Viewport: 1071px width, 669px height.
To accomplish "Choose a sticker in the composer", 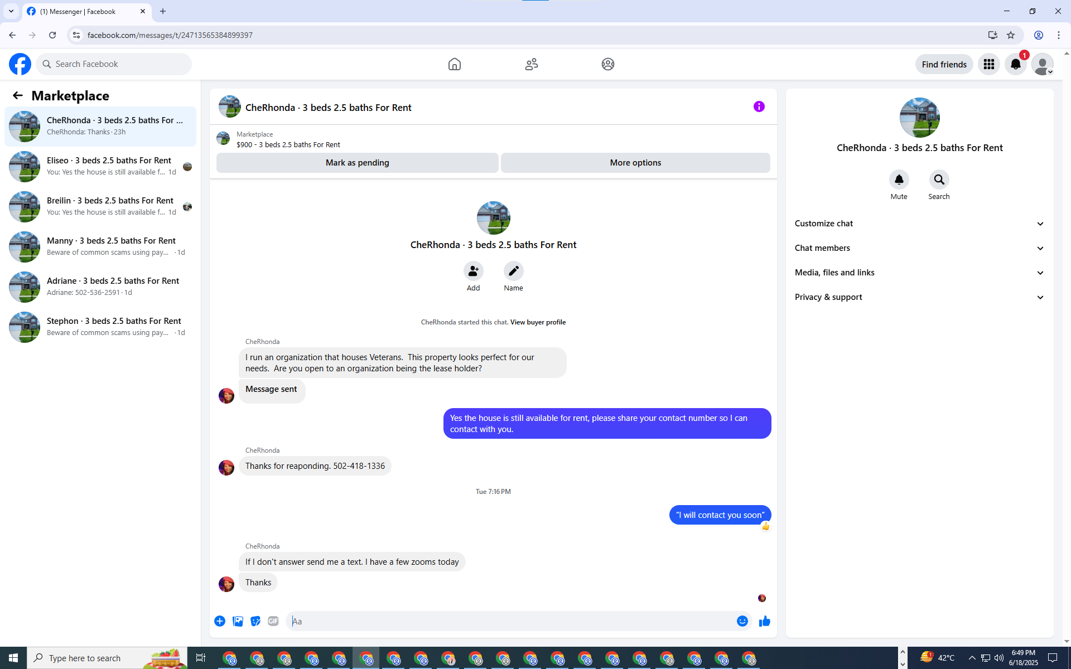I will pos(255,621).
